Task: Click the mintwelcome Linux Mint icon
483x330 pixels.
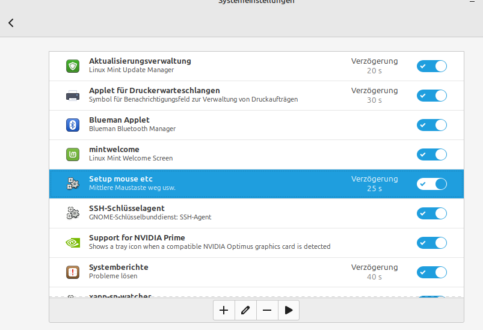Action: [x=73, y=154]
